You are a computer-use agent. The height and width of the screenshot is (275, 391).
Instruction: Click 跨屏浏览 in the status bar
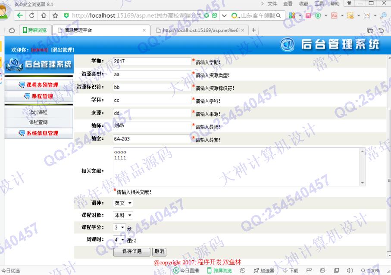coord(220,271)
